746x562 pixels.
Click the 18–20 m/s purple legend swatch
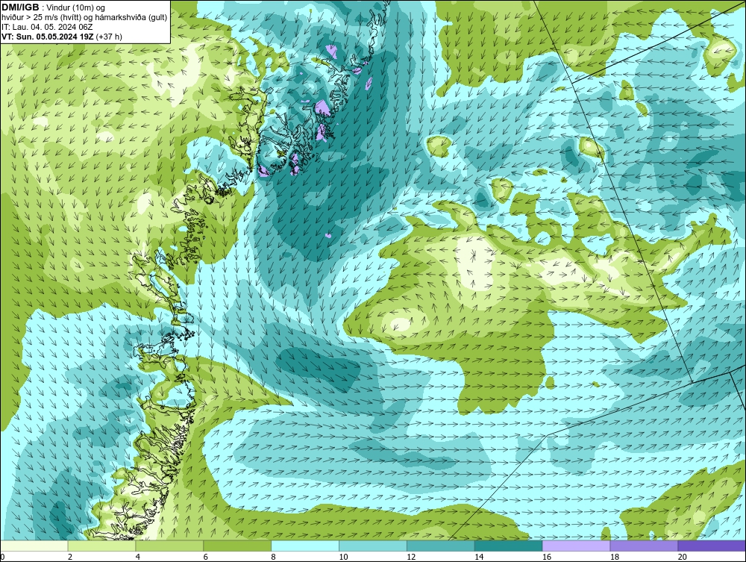[645, 546]
